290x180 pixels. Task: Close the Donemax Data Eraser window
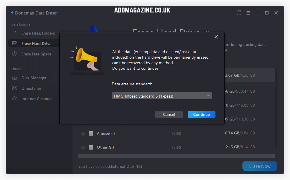(276, 13)
